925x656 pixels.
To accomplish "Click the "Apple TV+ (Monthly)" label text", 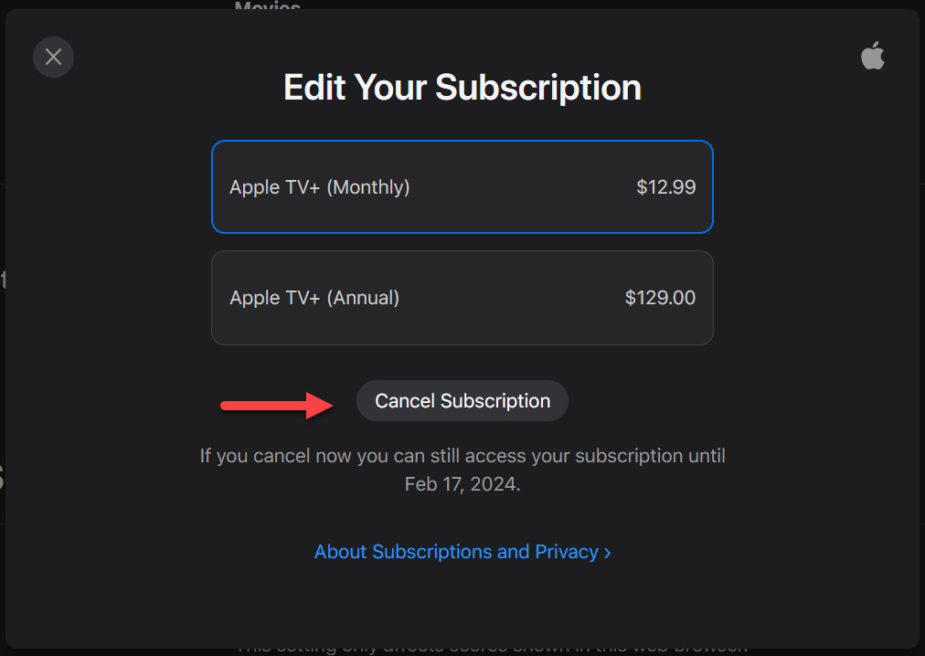I will [x=319, y=187].
